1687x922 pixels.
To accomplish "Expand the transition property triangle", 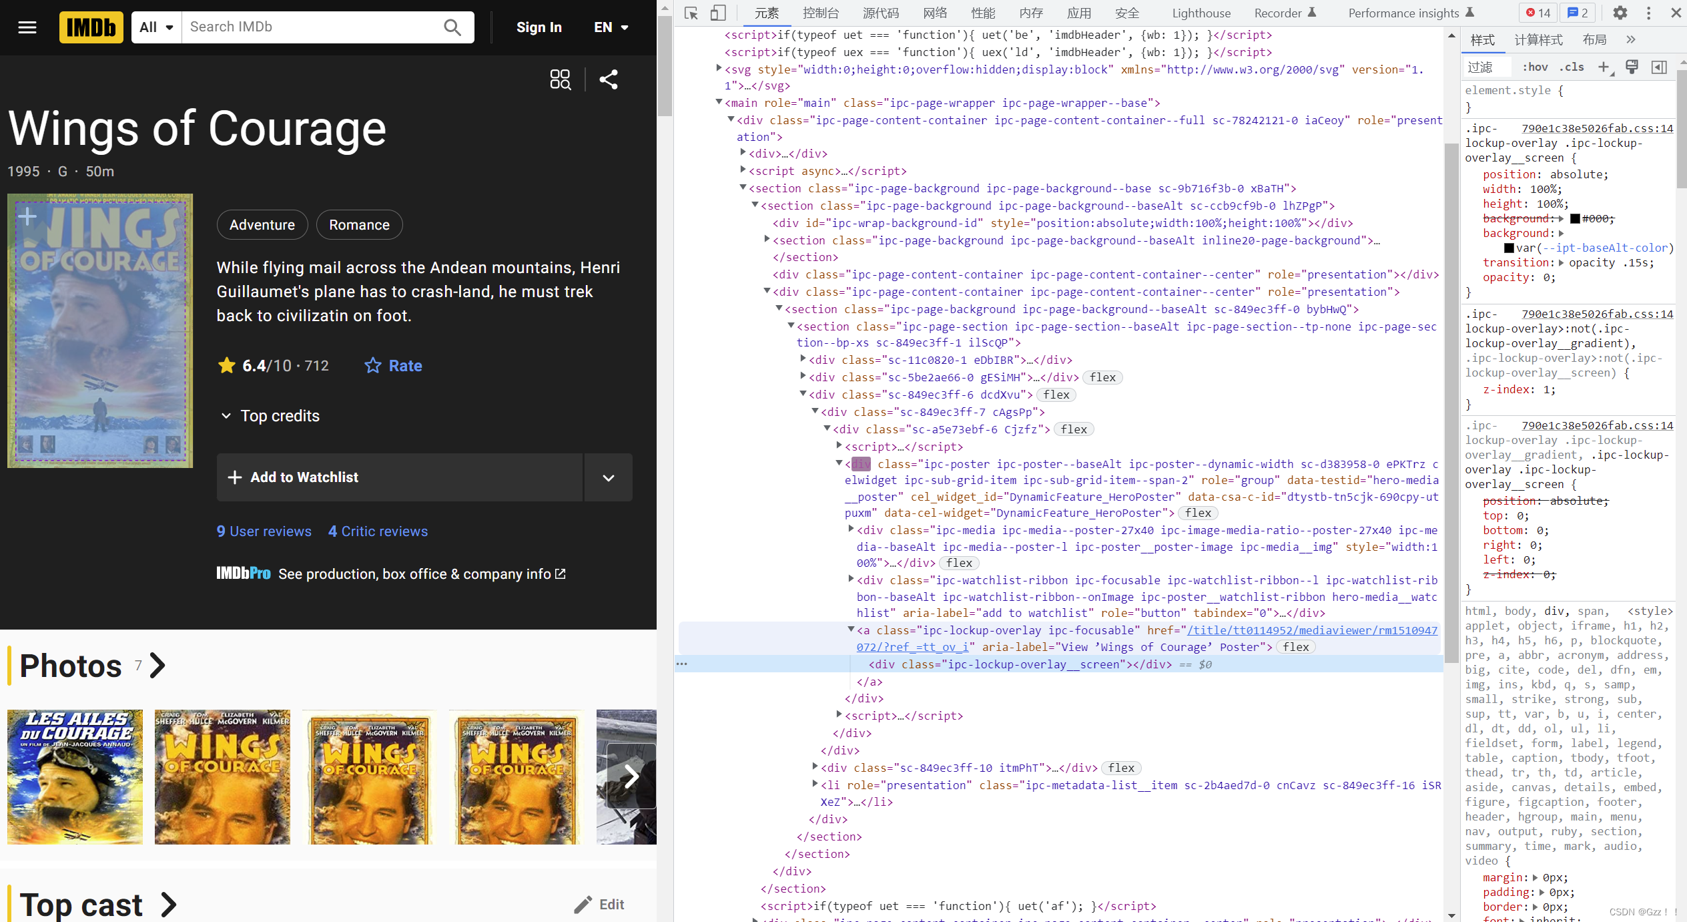I will [x=1562, y=263].
